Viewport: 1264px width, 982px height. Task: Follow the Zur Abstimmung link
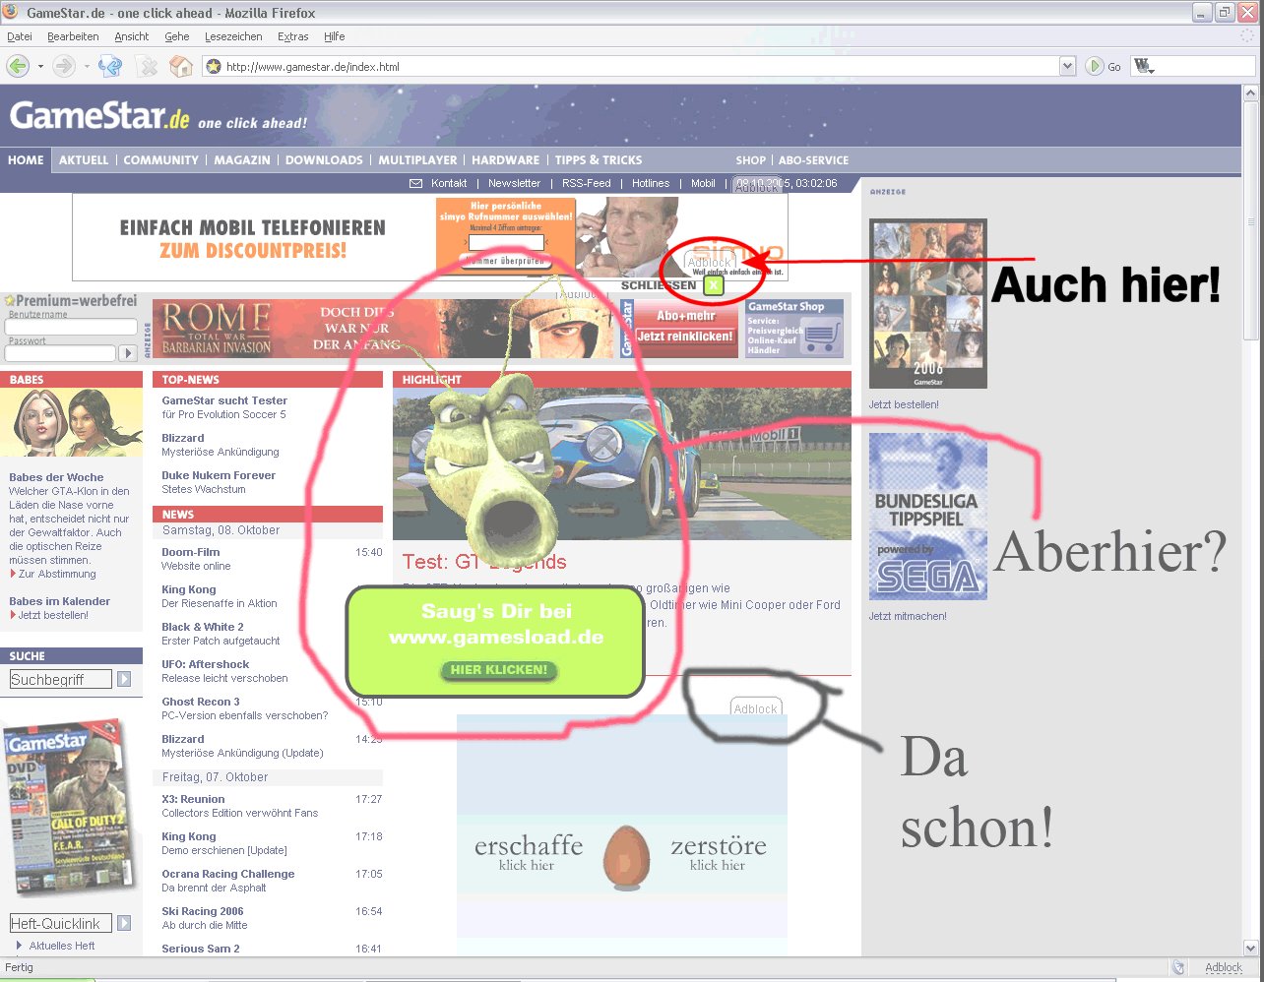(x=57, y=574)
